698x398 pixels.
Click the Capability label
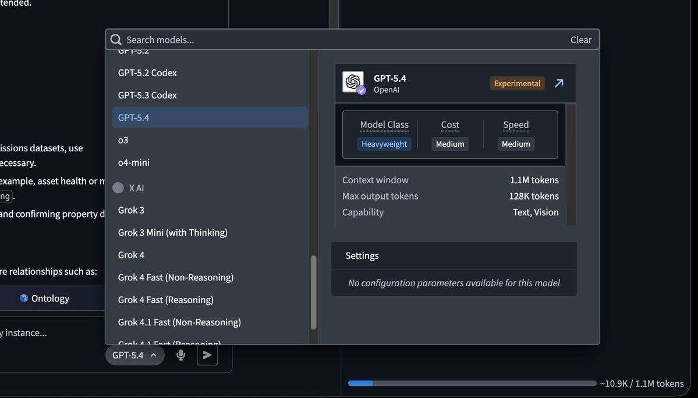tap(363, 212)
